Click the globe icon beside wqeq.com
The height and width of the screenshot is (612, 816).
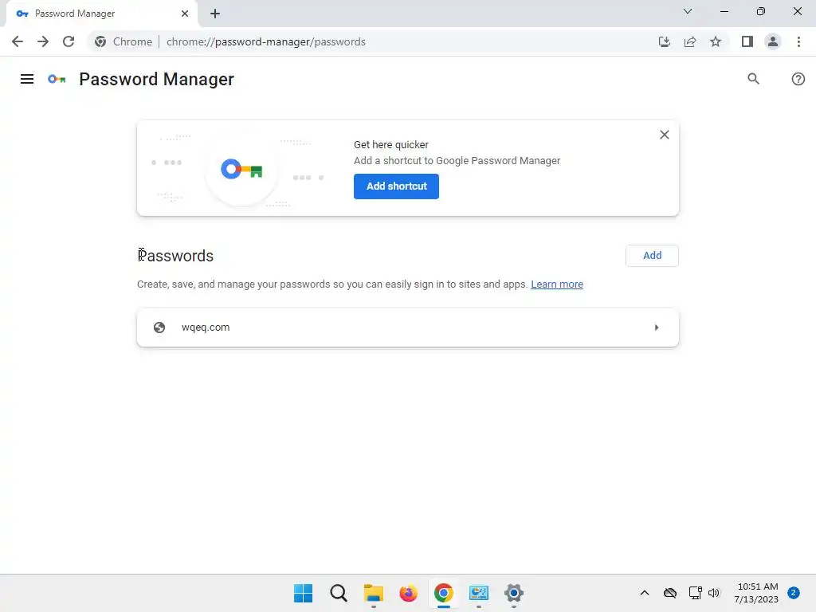click(159, 328)
